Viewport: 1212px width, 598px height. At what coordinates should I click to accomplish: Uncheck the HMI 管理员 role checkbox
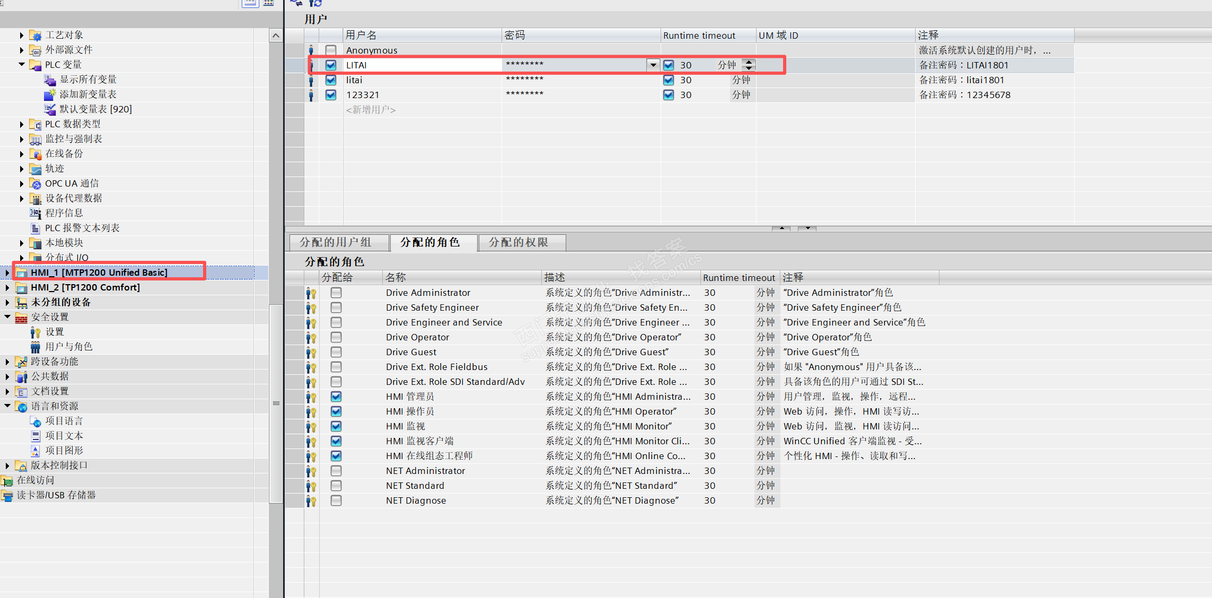336,397
